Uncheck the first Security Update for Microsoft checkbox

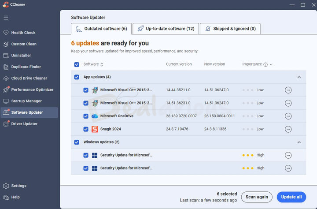pyautogui.click(x=86, y=155)
